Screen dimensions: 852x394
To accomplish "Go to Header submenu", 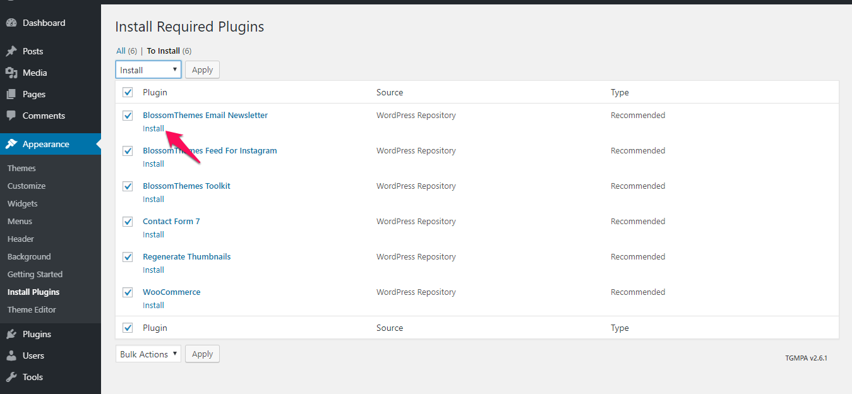I will tap(21, 239).
